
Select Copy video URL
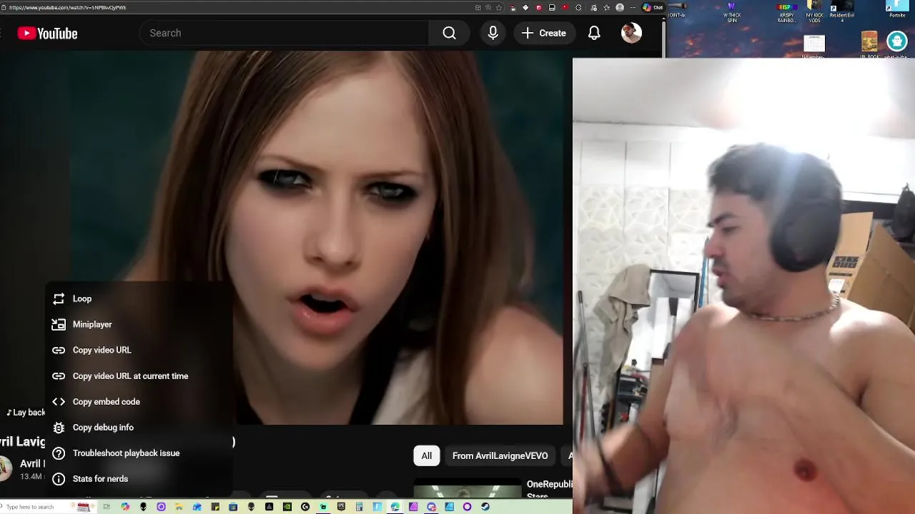[x=139, y=350]
